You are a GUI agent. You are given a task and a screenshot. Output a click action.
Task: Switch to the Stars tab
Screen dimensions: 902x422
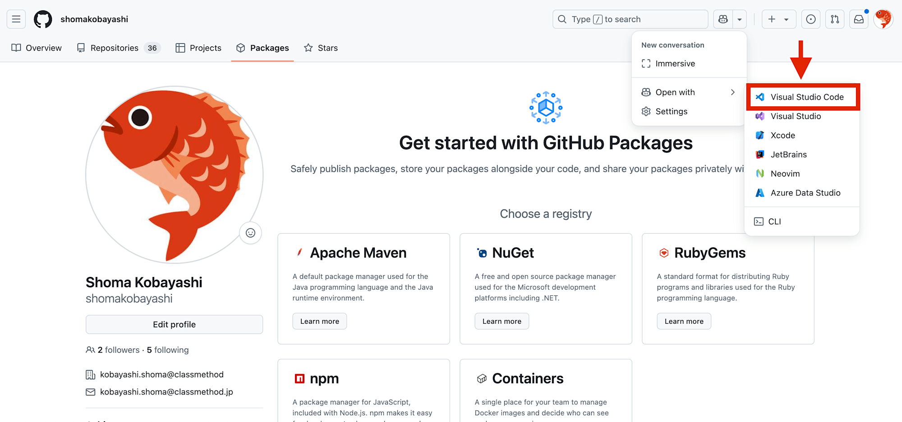(x=321, y=48)
